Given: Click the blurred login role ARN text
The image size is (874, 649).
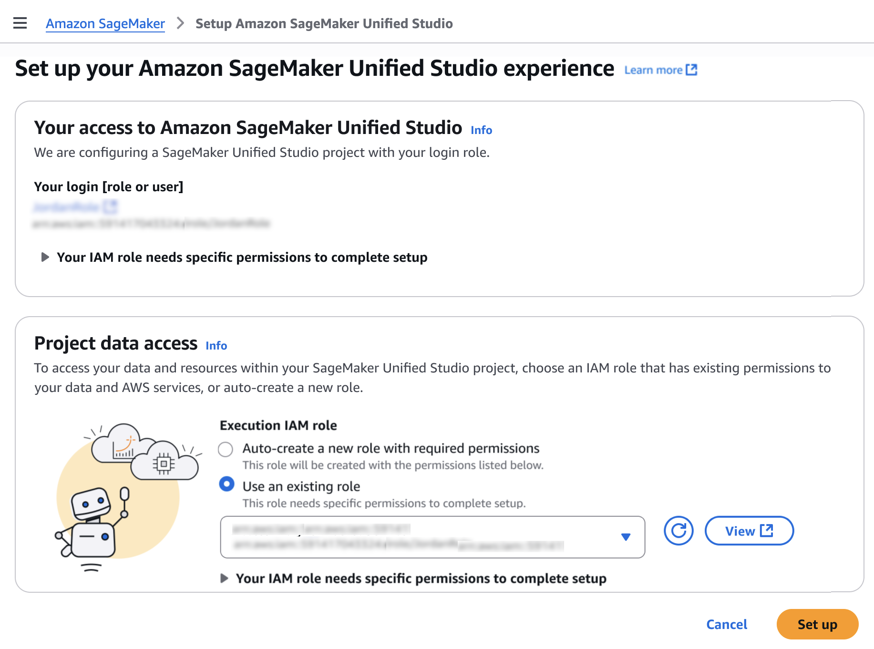Looking at the screenshot, I should point(151,223).
